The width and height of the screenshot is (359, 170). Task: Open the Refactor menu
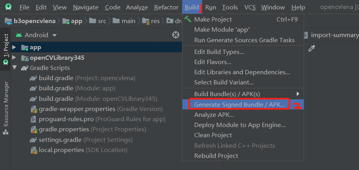tap(166, 7)
